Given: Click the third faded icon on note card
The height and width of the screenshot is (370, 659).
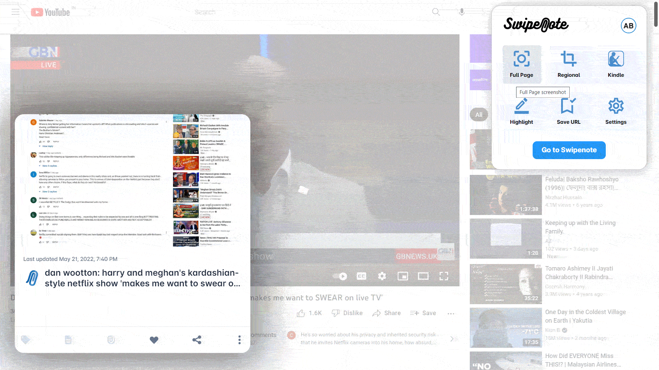Looking at the screenshot, I should click(111, 340).
